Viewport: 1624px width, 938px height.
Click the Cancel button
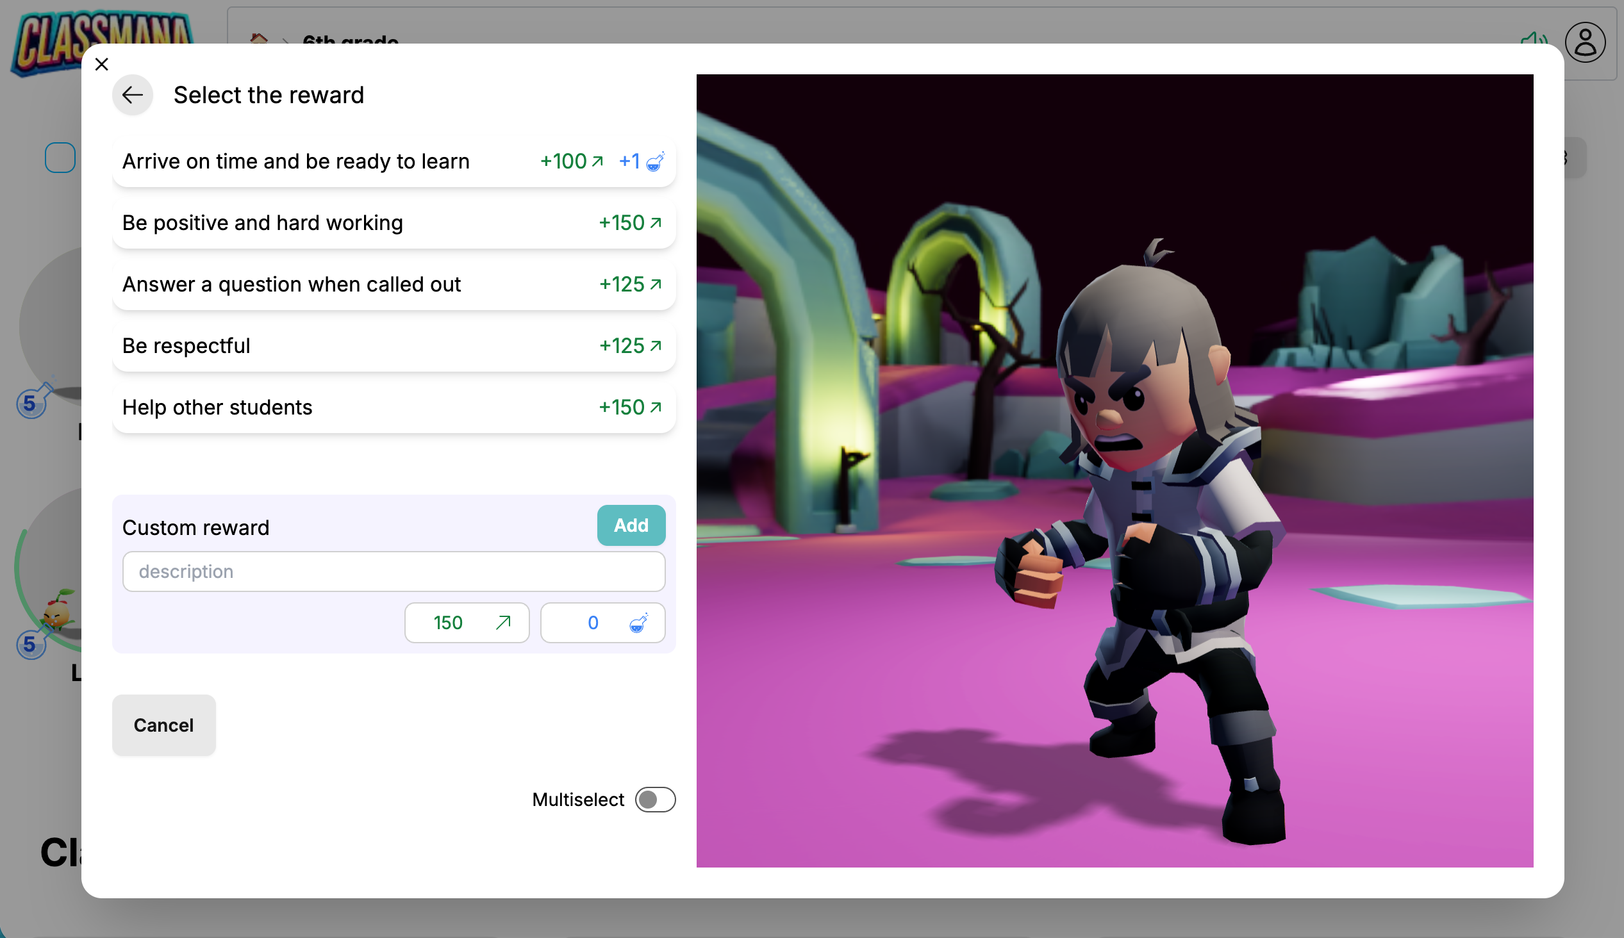click(163, 725)
